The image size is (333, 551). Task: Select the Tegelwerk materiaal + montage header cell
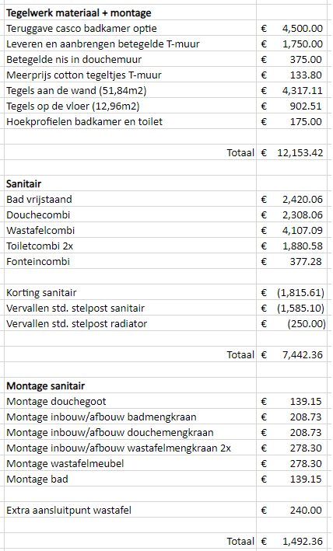click(x=130, y=12)
